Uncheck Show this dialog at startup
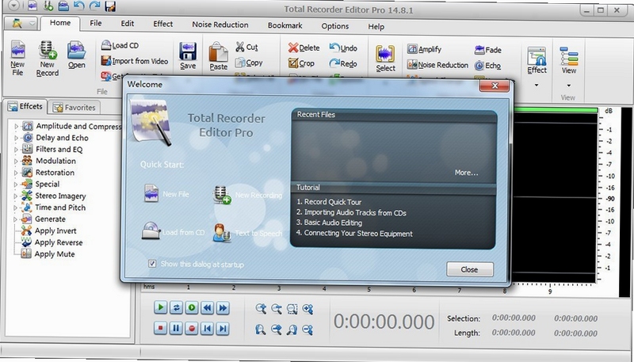 pos(152,264)
